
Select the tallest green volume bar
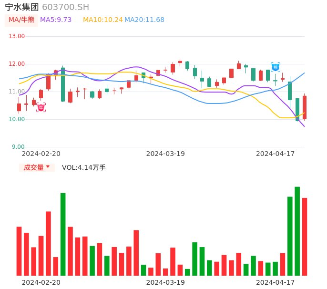(x=297, y=231)
